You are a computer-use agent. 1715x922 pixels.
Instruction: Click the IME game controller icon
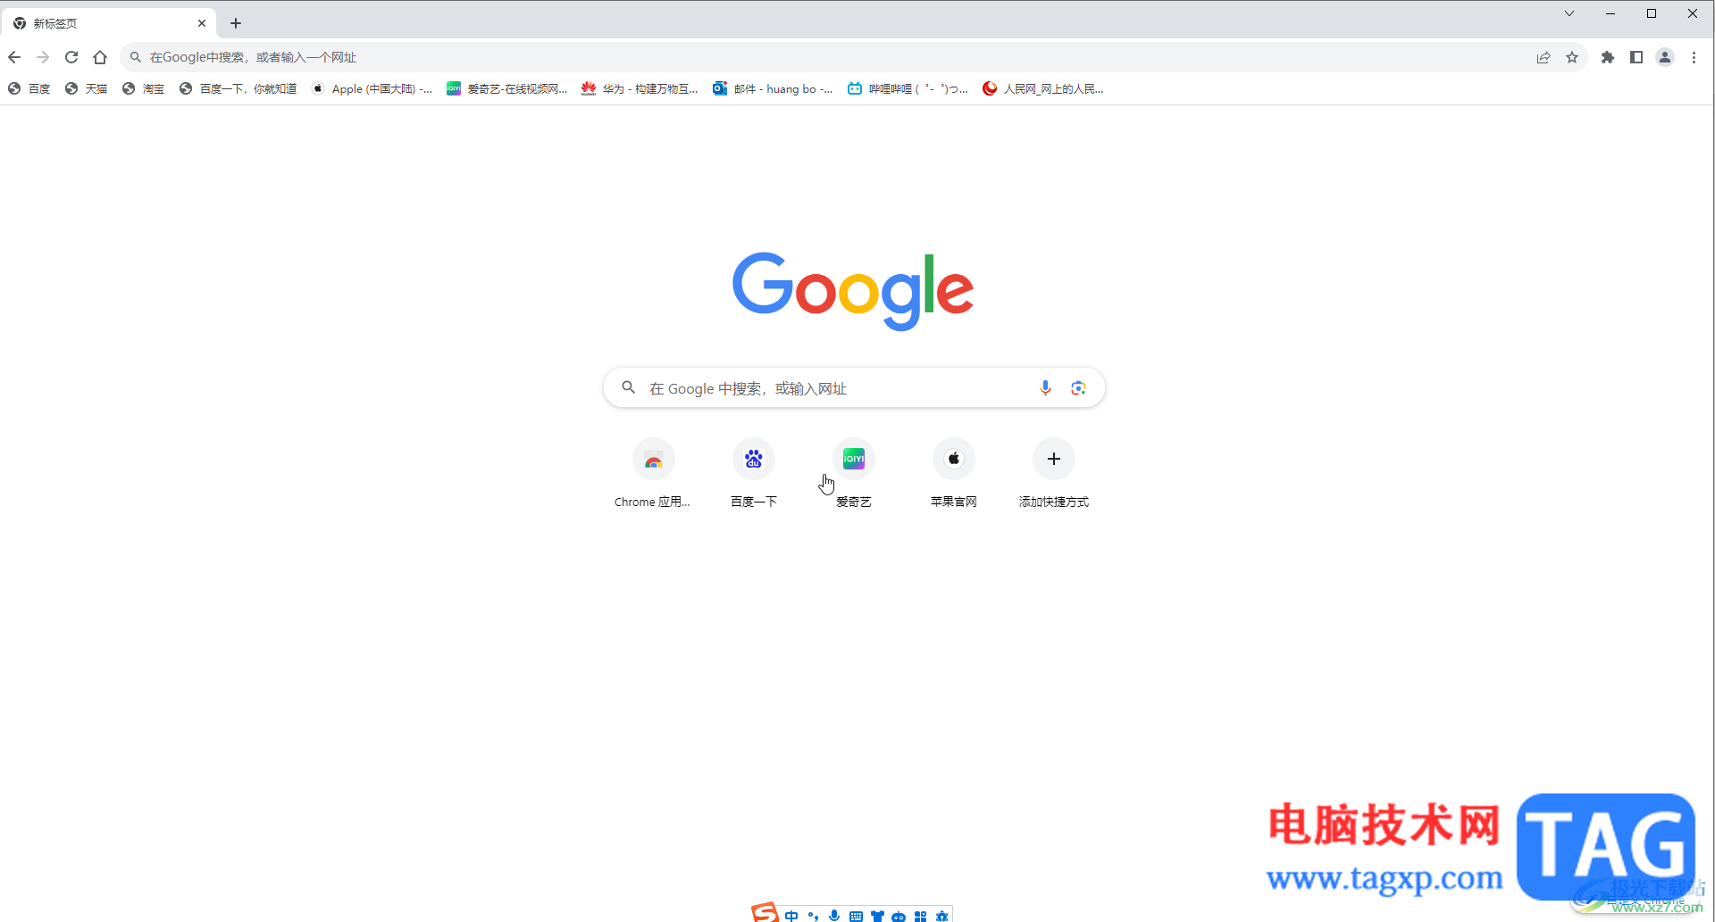(x=899, y=916)
